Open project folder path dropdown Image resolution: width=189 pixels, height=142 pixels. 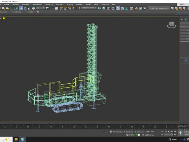point(159,8)
